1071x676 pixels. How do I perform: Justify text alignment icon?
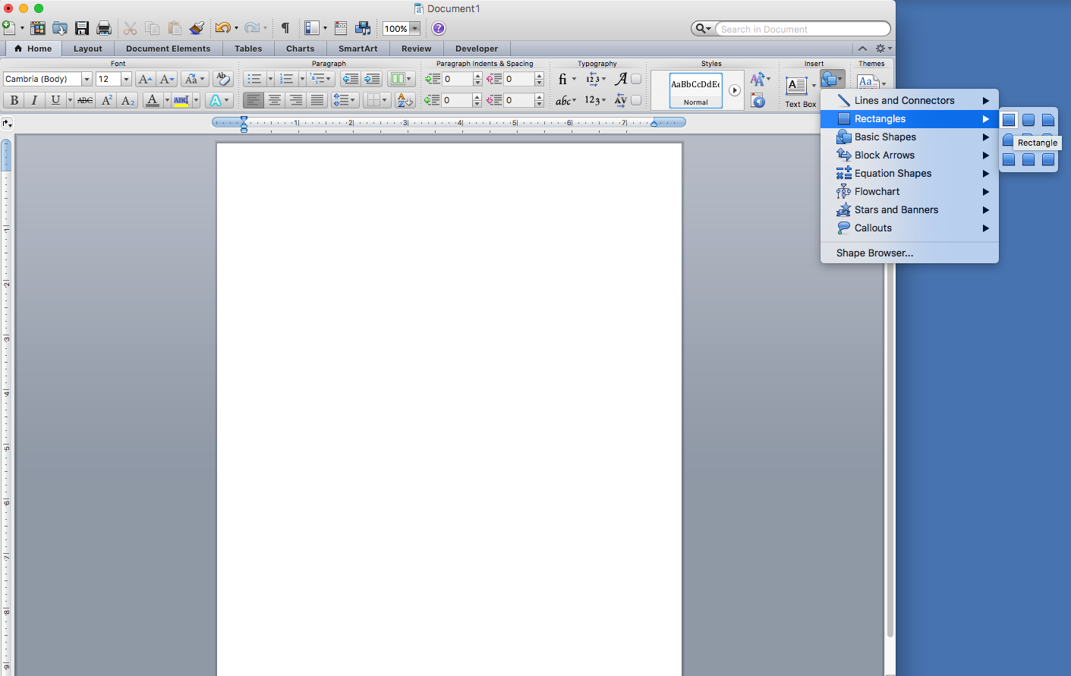(317, 100)
